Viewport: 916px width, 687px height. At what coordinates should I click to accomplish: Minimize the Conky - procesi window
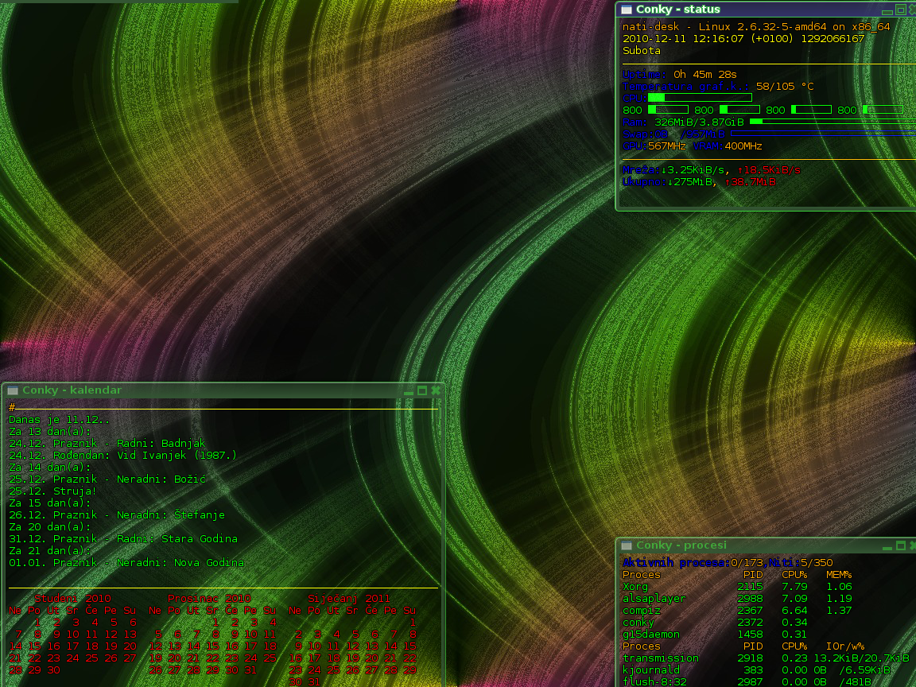[x=887, y=546]
